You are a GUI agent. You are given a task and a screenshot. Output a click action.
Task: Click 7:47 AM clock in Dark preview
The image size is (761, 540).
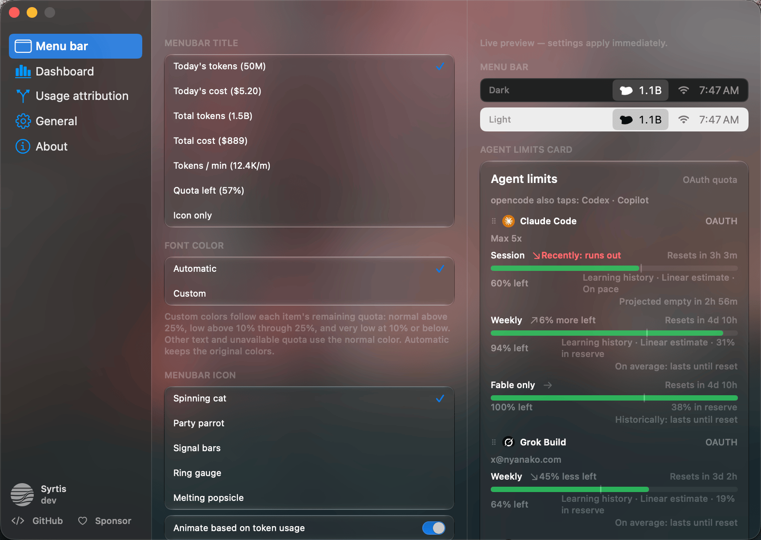tap(719, 91)
